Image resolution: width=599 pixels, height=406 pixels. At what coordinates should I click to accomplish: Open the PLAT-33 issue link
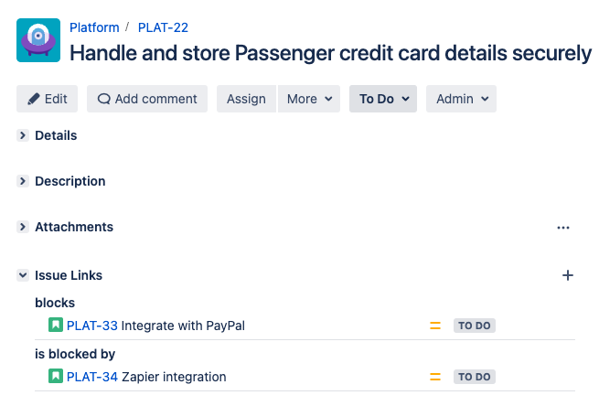tap(92, 326)
